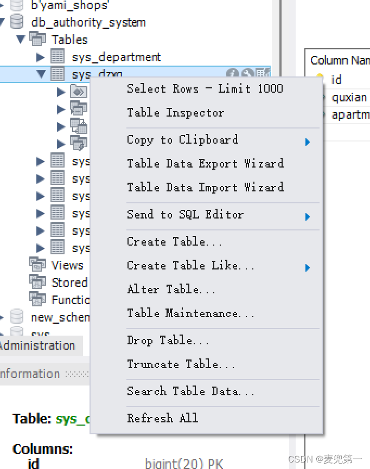This screenshot has height=469, width=370.
Task: Click the Functions icon
Action: [37, 300]
